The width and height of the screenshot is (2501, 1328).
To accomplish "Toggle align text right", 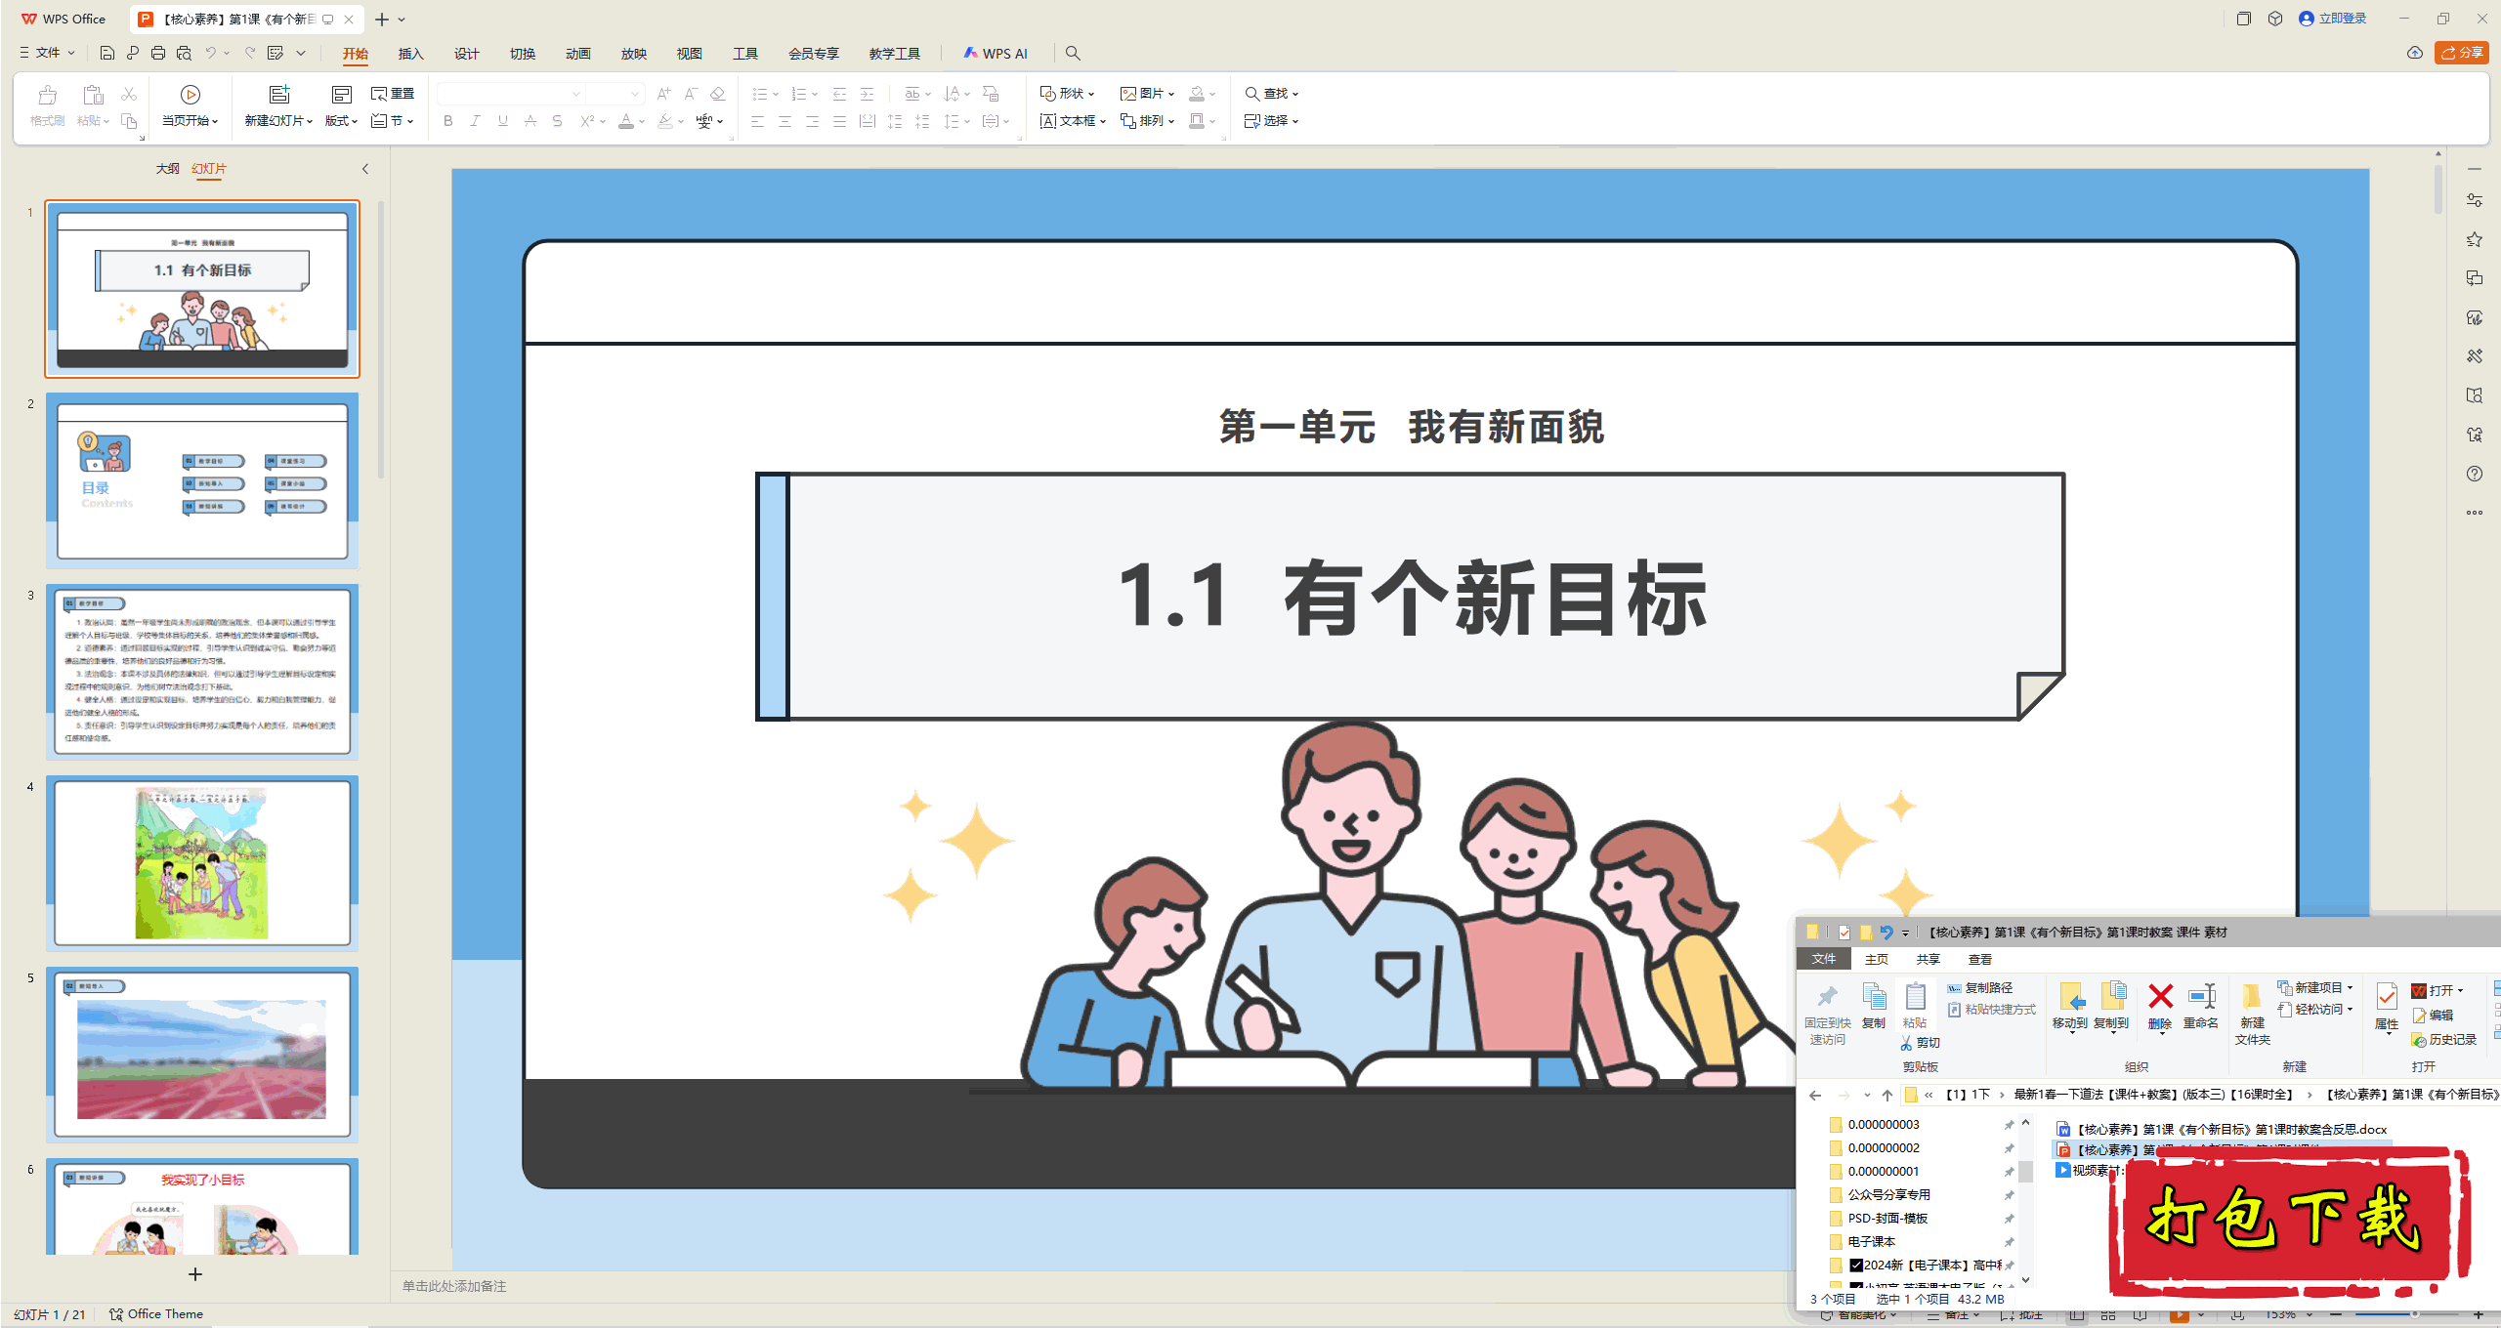I will (812, 121).
